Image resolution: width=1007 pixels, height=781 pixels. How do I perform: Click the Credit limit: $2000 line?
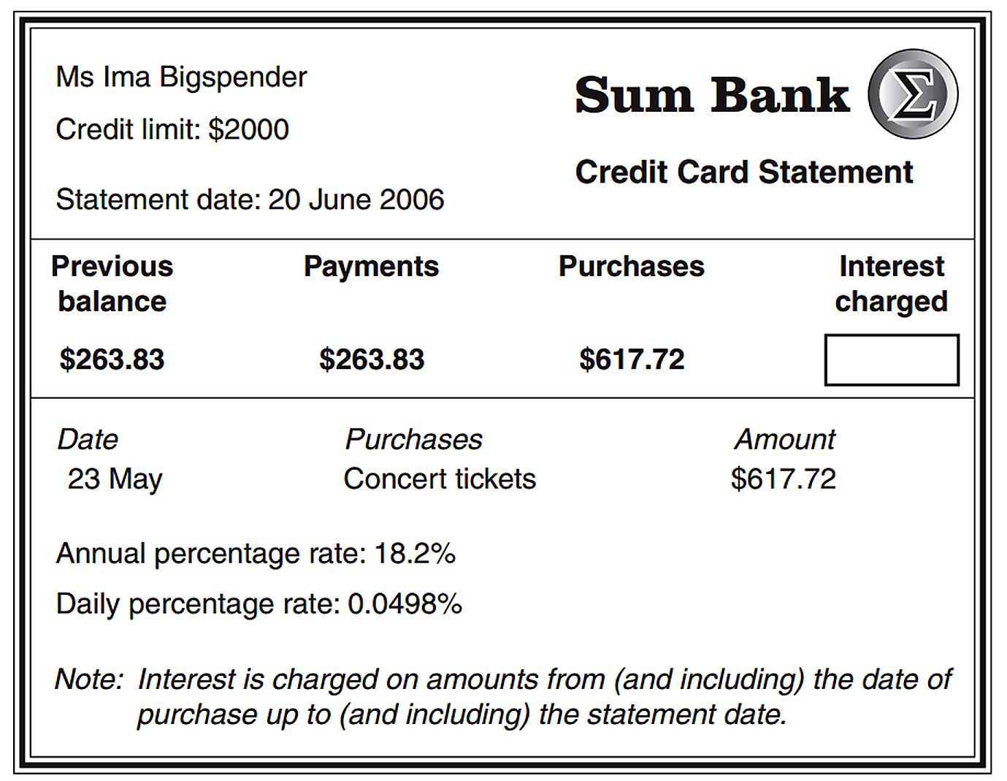click(x=172, y=129)
